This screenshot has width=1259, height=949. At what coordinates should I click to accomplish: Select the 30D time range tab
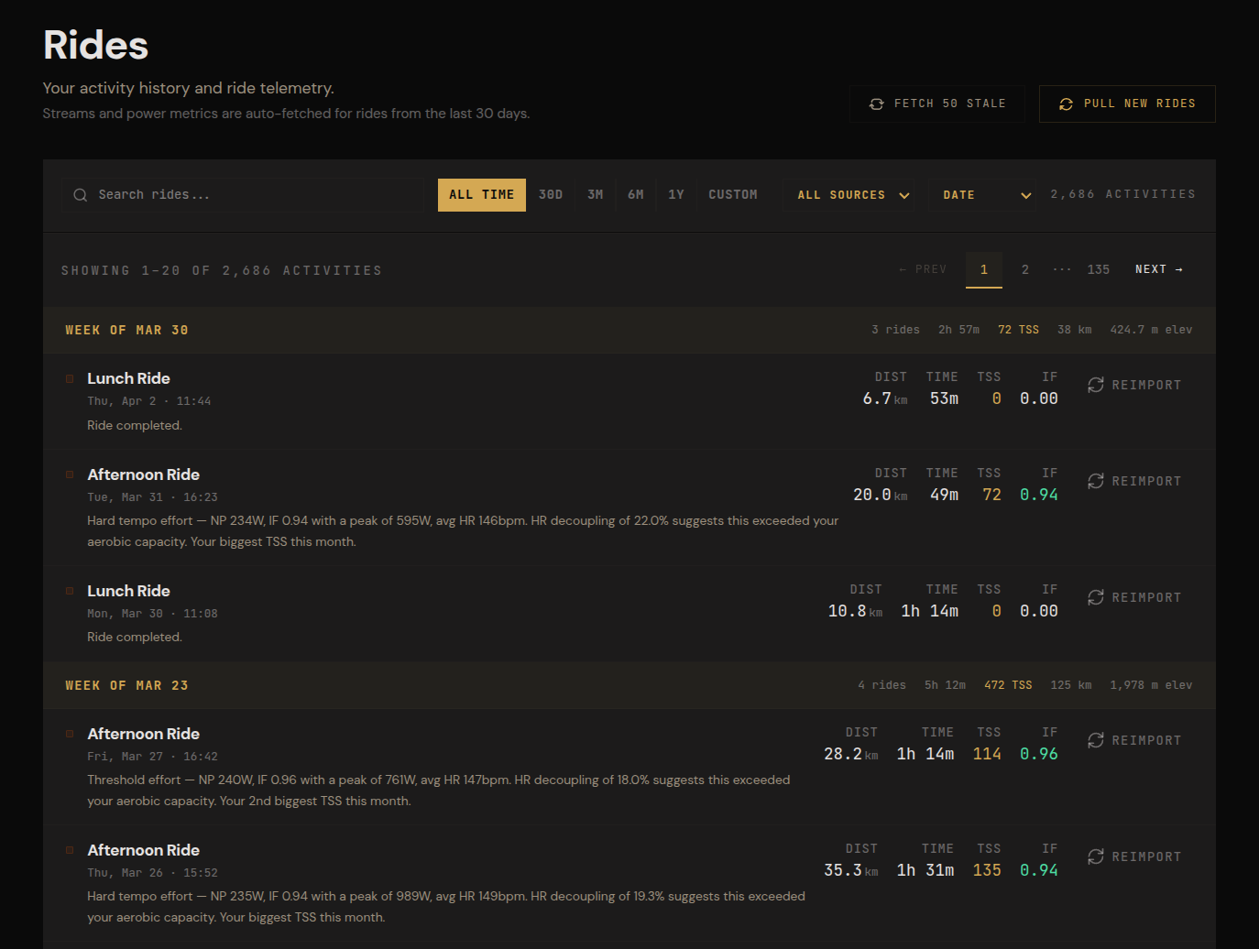pos(551,195)
